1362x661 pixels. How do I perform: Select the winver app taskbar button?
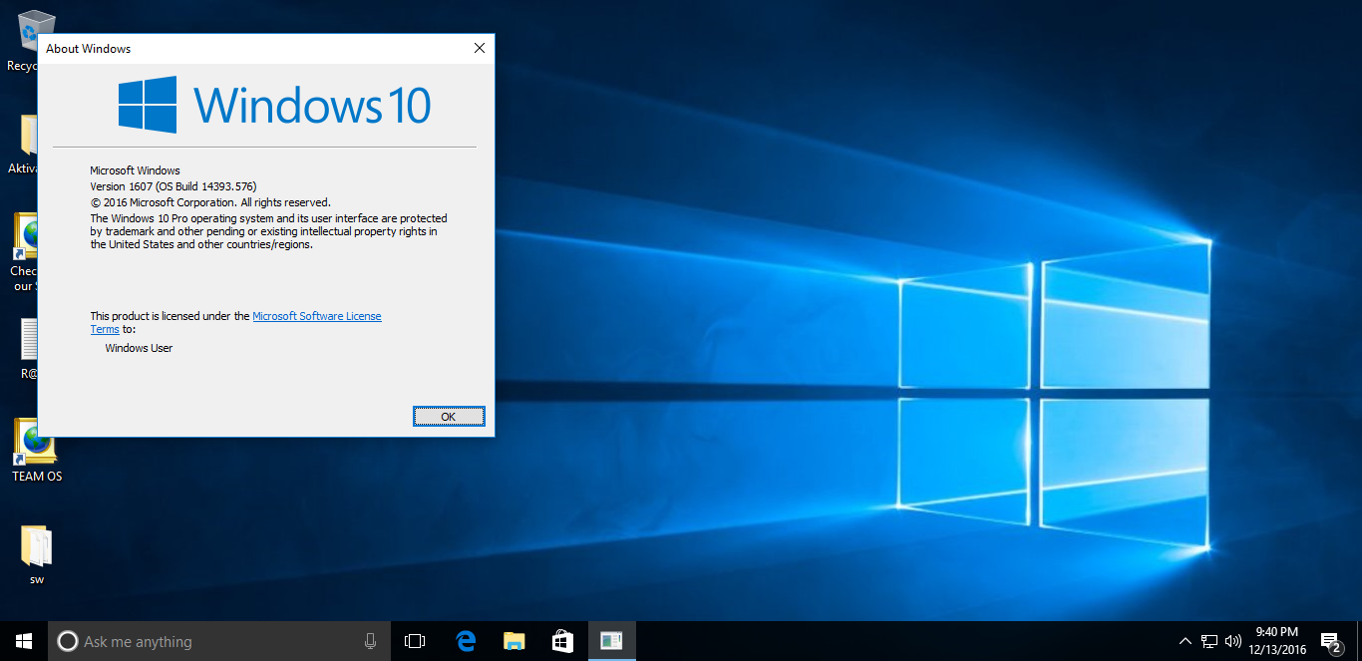pos(611,641)
